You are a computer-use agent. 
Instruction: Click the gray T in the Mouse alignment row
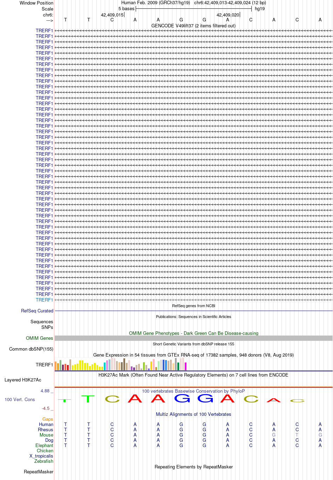click(297, 435)
